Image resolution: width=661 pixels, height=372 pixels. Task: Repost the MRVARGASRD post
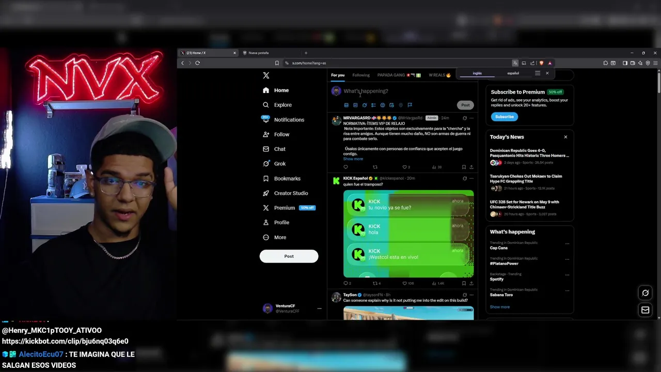pos(375,167)
